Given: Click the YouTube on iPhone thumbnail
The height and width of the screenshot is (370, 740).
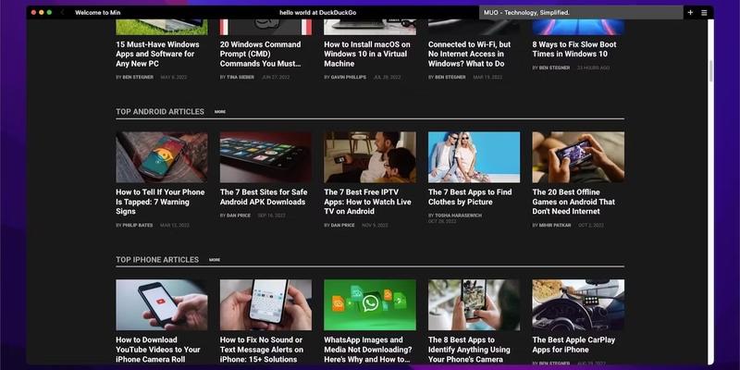Looking at the screenshot, I should (x=162, y=305).
